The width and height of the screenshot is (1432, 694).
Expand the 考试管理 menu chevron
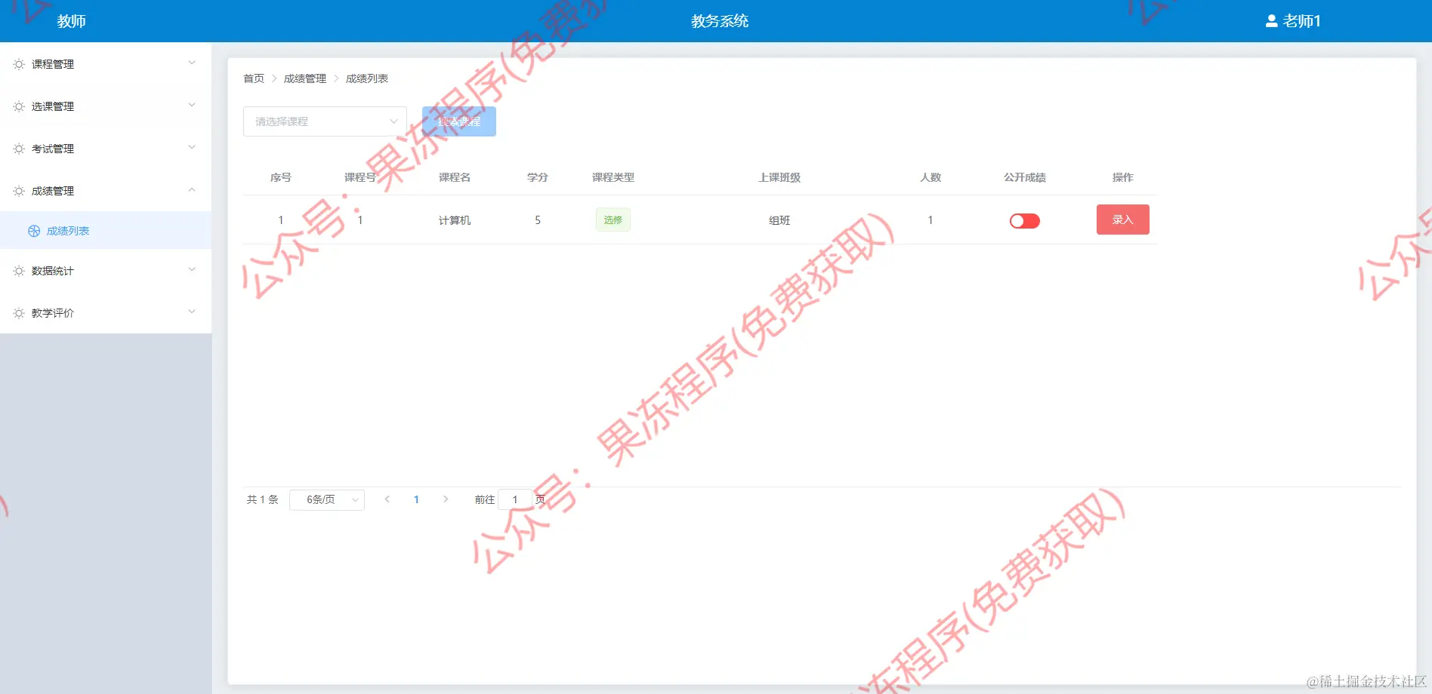pyautogui.click(x=192, y=147)
